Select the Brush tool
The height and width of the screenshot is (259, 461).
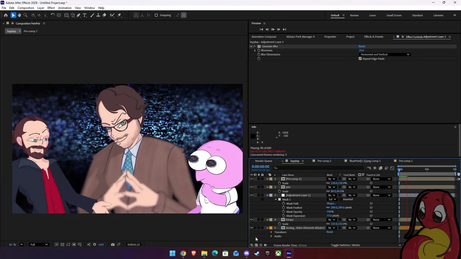92,15
